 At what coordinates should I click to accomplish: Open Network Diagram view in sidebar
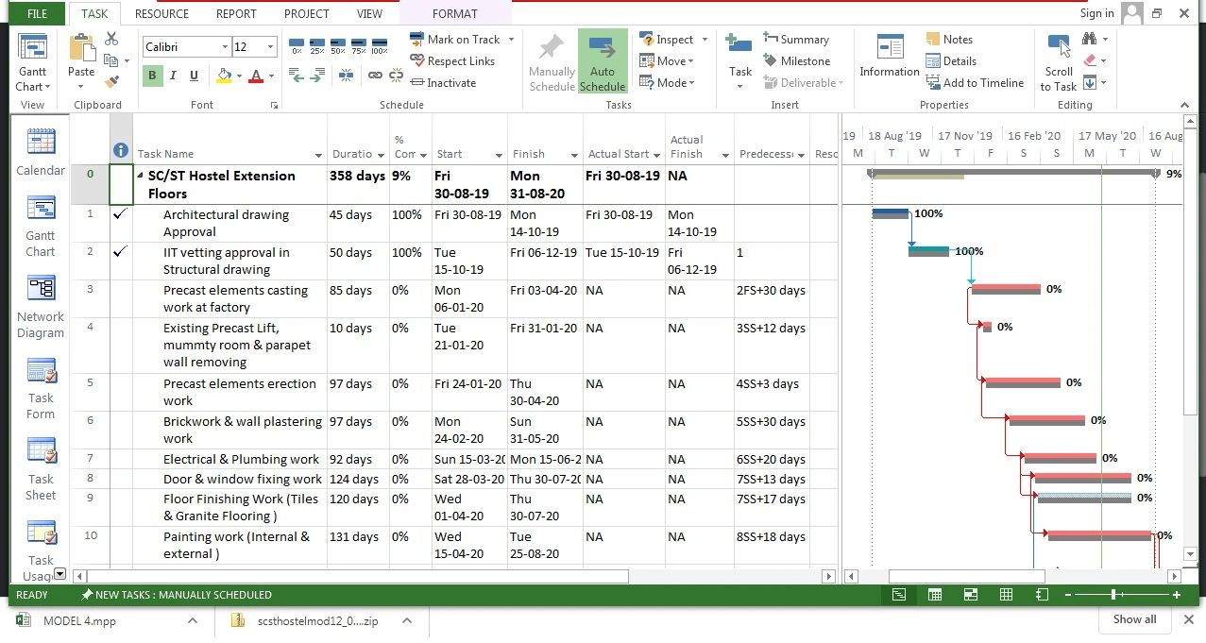pos(41,307)
